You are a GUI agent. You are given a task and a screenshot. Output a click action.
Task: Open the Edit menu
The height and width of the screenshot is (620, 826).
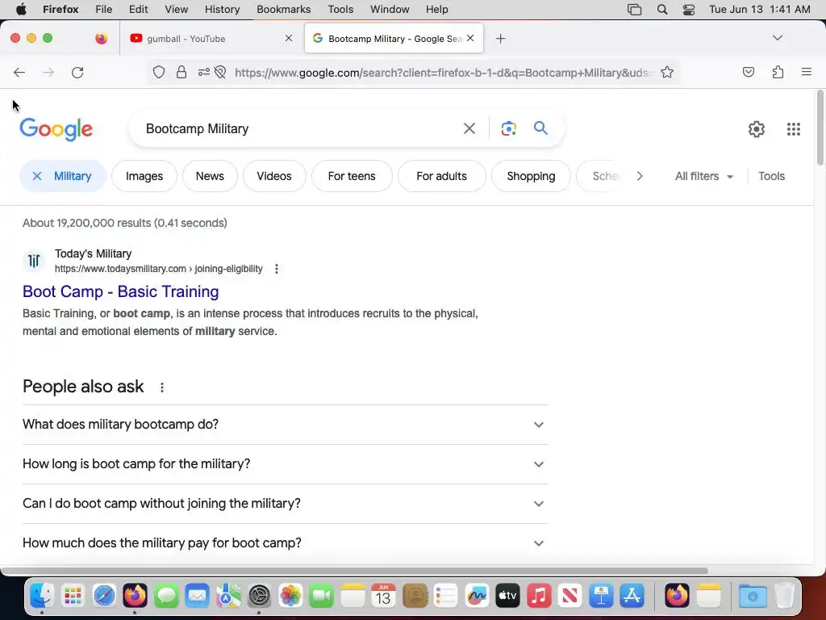coord(138,10)
